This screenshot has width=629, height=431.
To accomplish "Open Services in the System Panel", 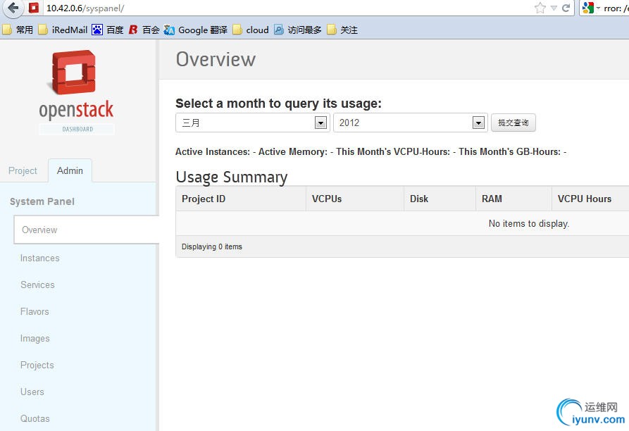I will (x=37, y=285).
